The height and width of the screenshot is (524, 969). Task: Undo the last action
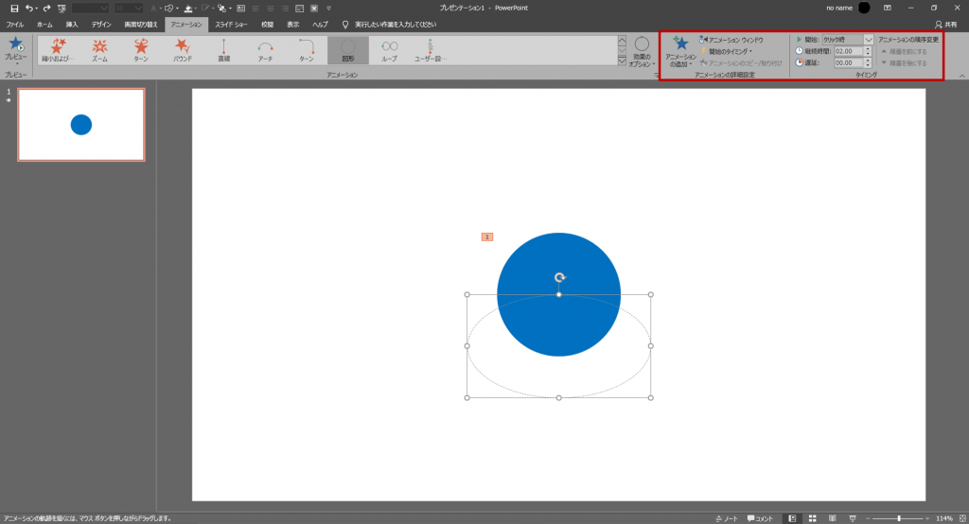(x=28, y=8)
